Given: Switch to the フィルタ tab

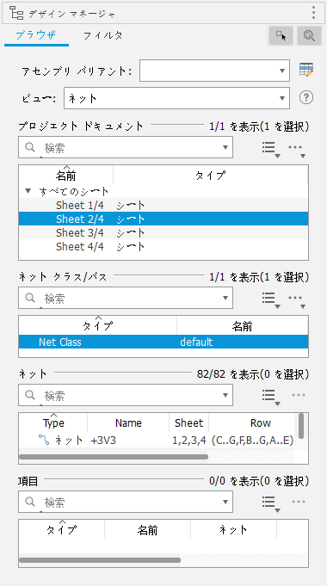Looking at the screenshot, I should pyautogui.click(x=102, y=35).
